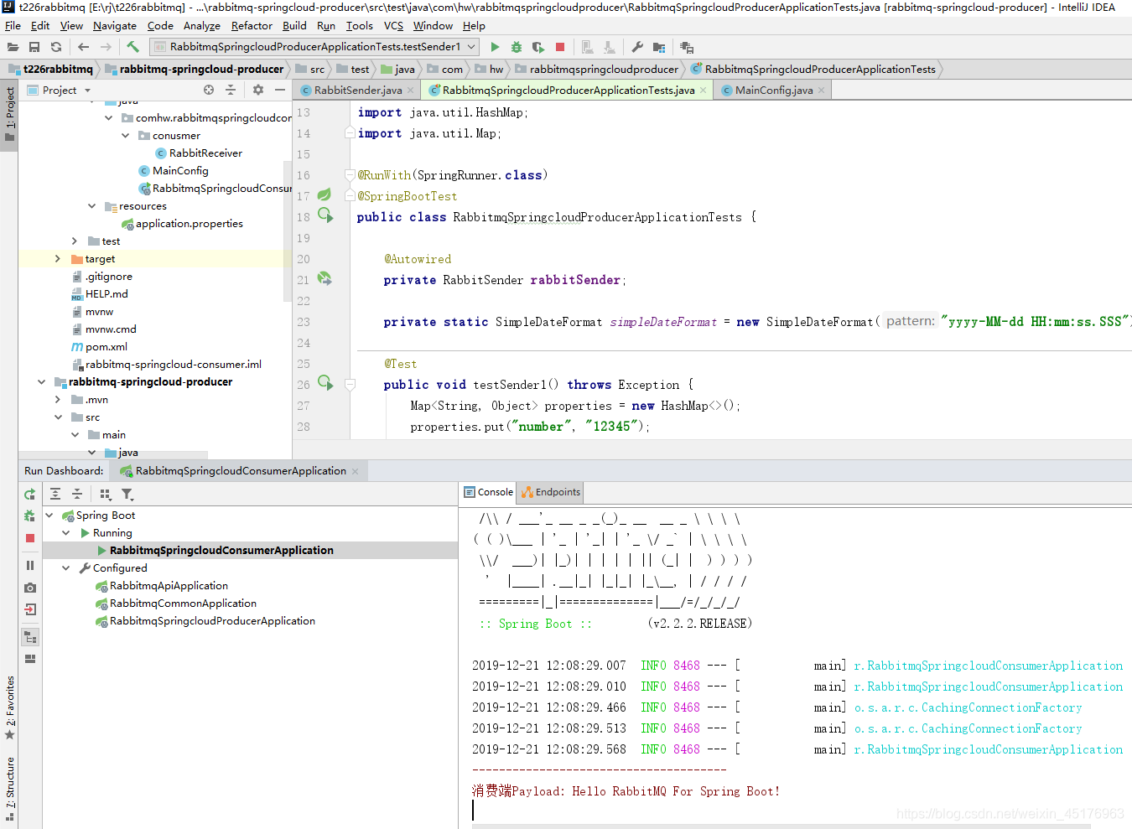Run with coverage shield icon
Image resolution: width=1132 pixels, height=829 pixels.
point(538,47)
